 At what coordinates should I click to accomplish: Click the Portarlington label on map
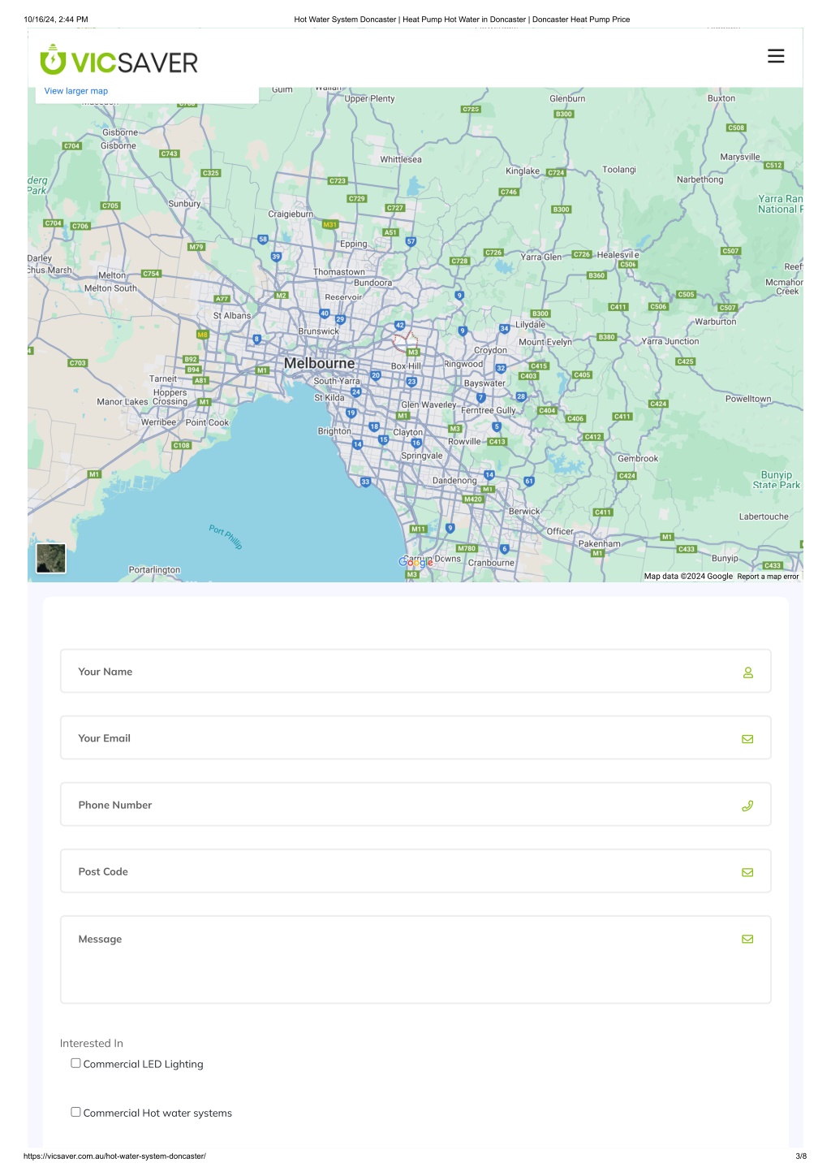coord(154,570)
